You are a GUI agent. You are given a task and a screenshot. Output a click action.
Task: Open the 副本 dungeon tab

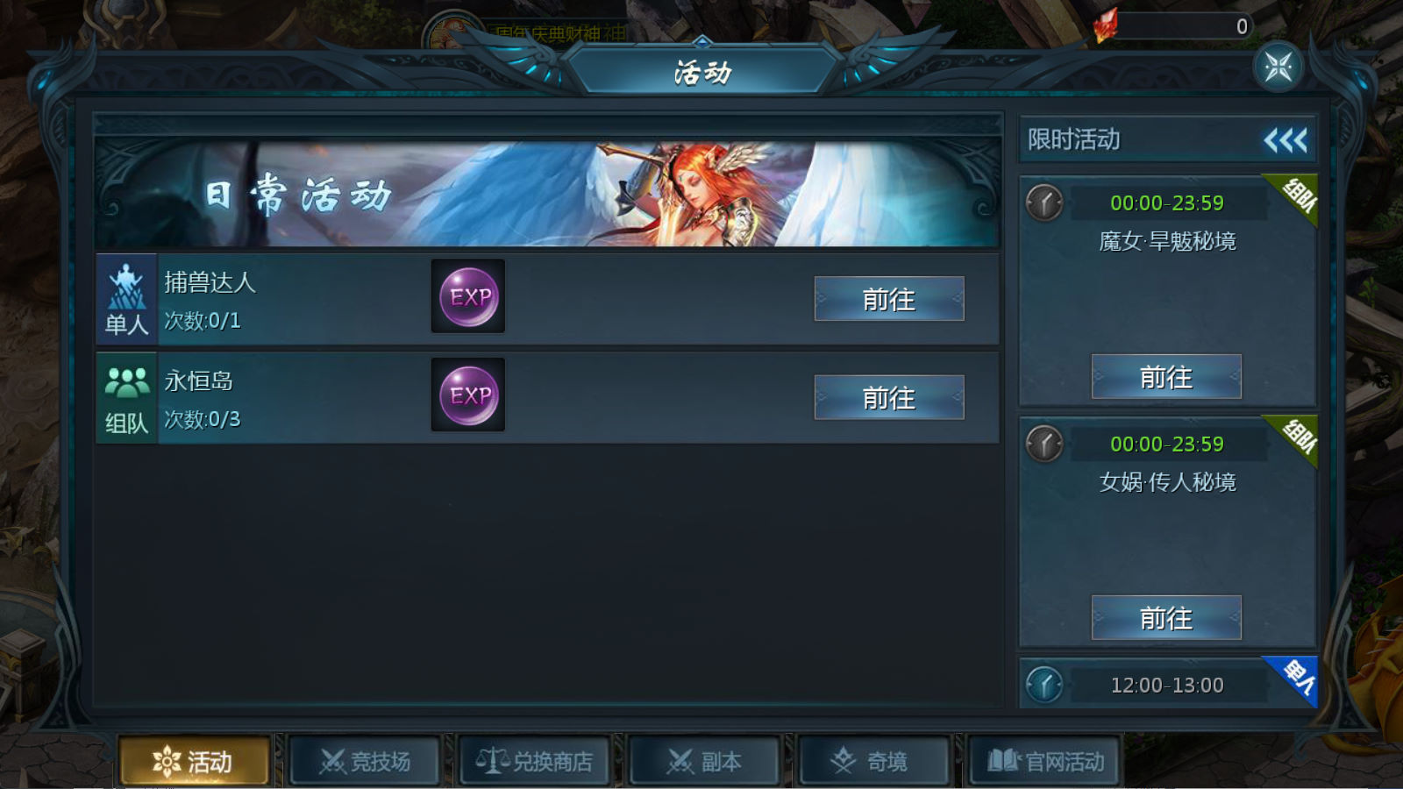tap(704, 761)
